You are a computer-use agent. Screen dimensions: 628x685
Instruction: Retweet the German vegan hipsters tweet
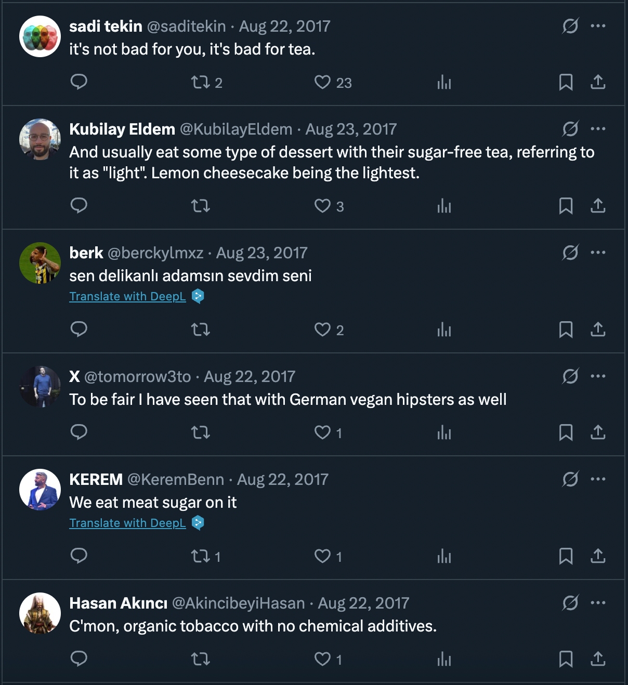(x=201, y=432)
